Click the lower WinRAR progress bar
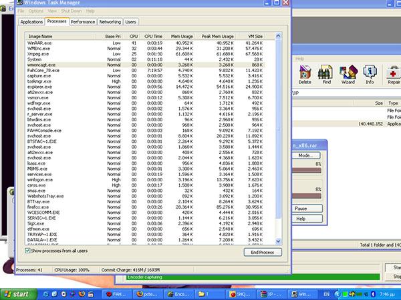This screenshot has width=401, height=300. click(x=307, y=196)
